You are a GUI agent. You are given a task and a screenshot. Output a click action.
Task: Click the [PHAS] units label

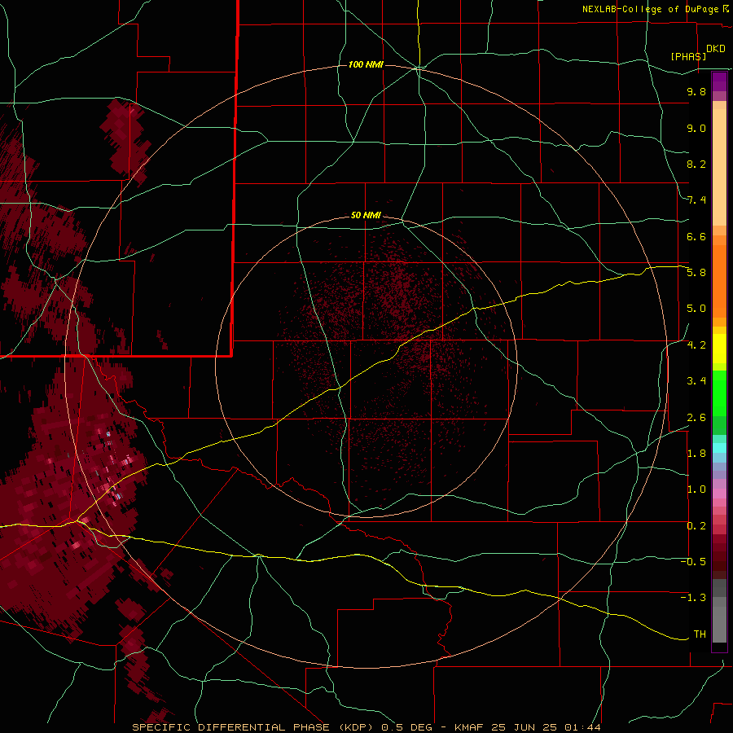coord(688,56)
